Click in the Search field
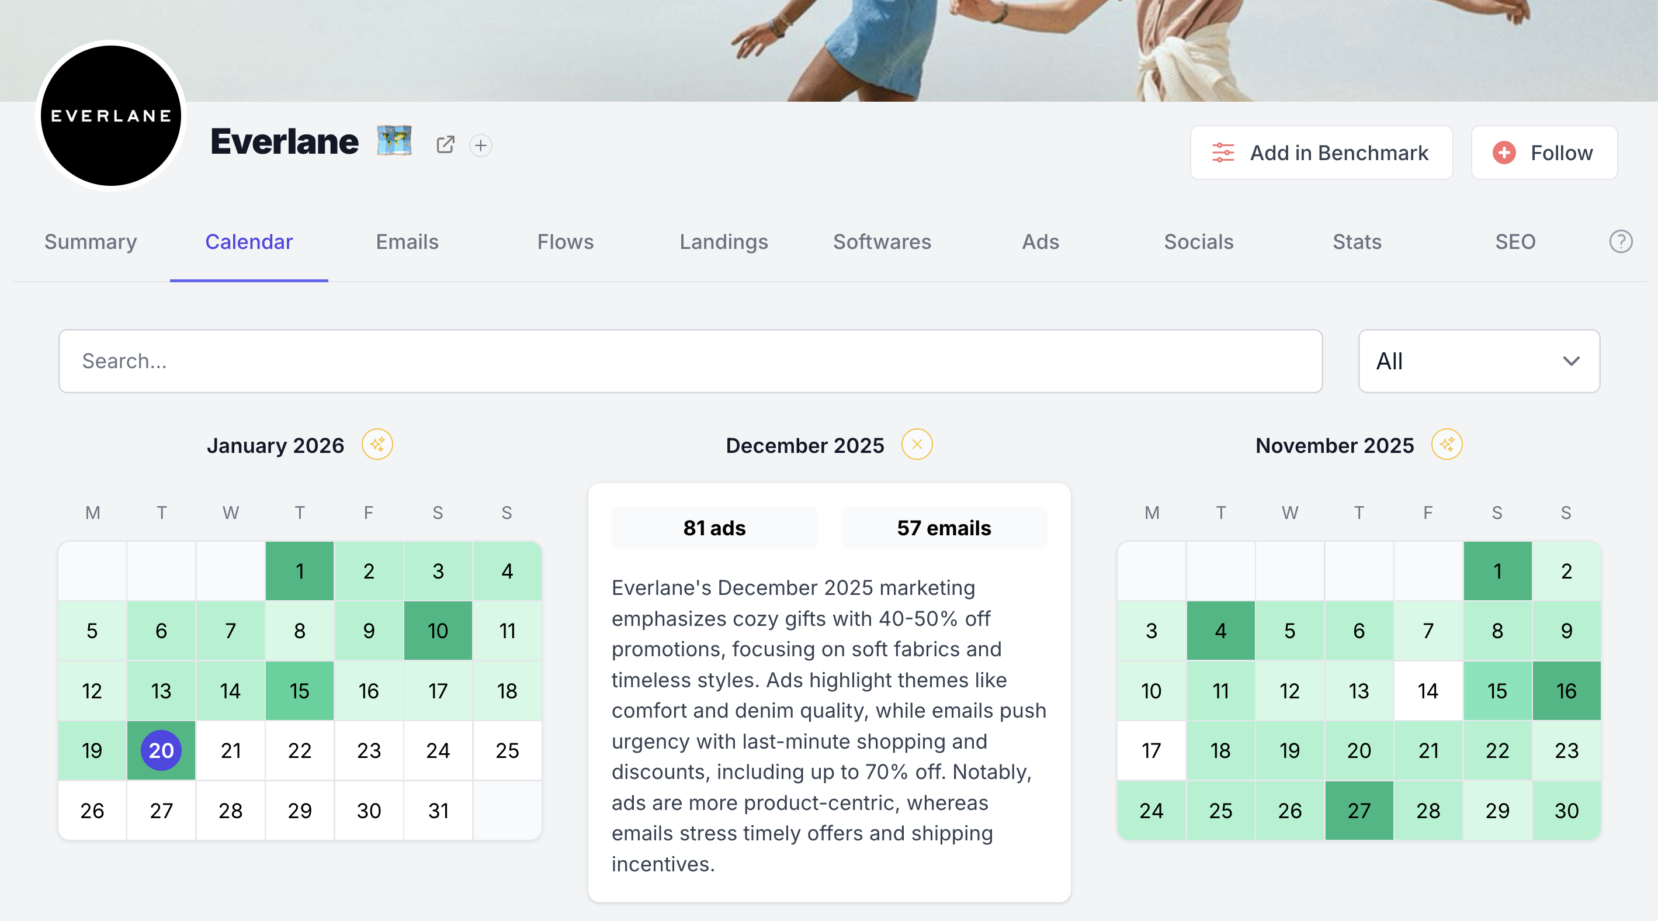The image size is (1658, 921). 690,362
